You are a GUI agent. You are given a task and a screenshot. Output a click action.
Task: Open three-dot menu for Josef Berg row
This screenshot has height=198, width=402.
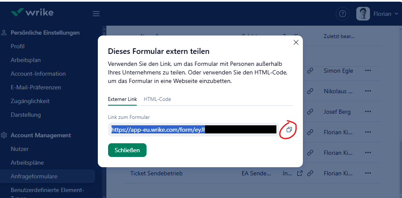point(368,112)
